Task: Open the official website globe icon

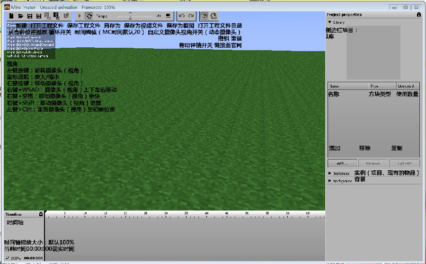Action: (214, 16)
